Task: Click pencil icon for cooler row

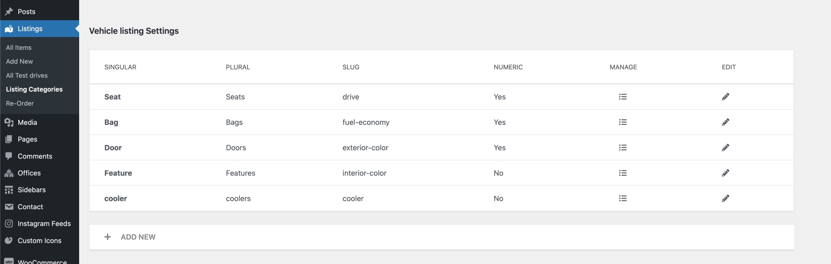Action: click(725, 198)
